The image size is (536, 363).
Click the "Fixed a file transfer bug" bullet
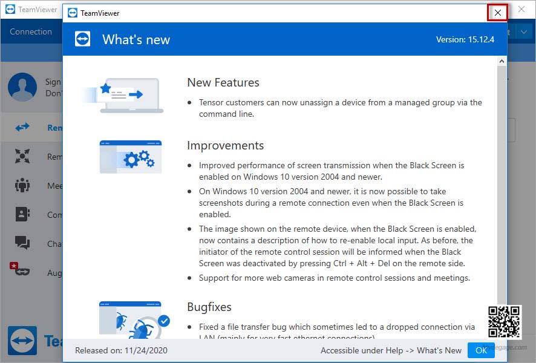pos(337,331)
